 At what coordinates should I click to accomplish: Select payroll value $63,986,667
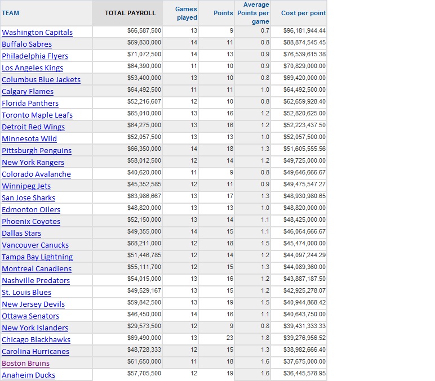pos(144,196)
